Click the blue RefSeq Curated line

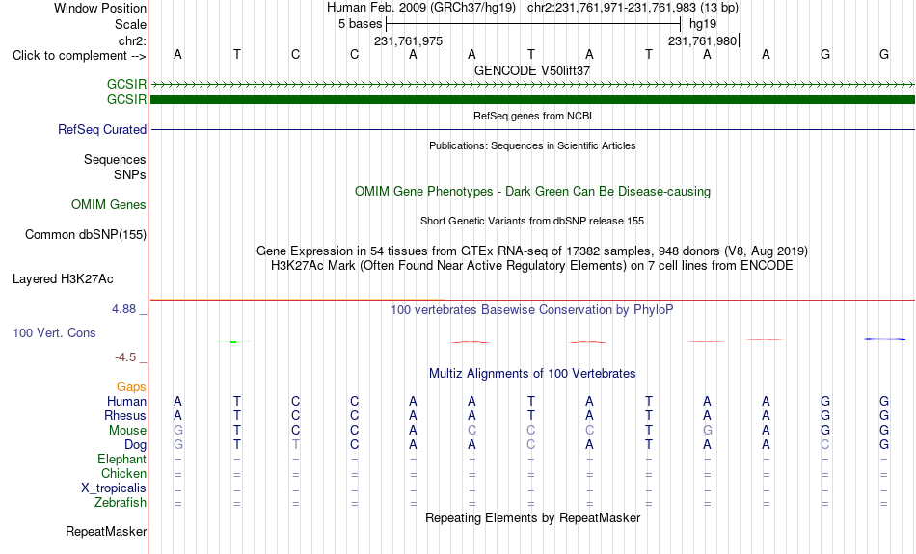(x=532, y=130)
